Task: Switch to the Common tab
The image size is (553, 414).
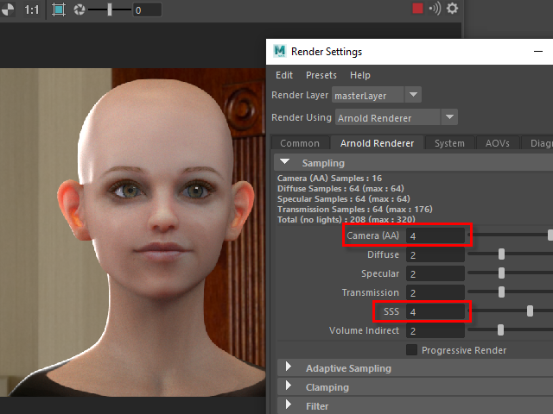Action: pyautogui.click(x=300, y=143)
